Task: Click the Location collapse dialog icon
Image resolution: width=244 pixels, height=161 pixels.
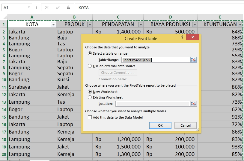Action: (193, 104)
